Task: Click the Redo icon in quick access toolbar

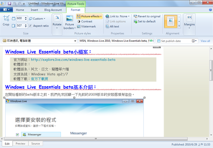Action: 20,4
